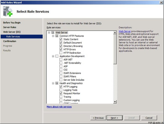The width and height of the screenshot is (164, 124).
Task: Select the Server Side Includes label
Action: click(74, 80)
